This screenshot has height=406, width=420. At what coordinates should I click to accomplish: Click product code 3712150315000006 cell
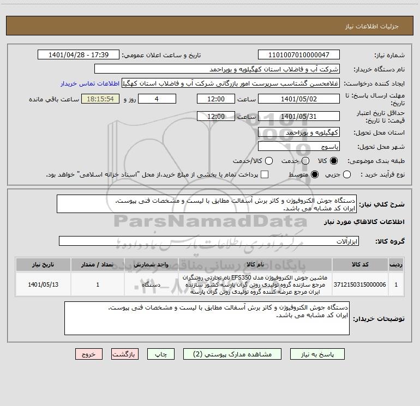(360, 284)
